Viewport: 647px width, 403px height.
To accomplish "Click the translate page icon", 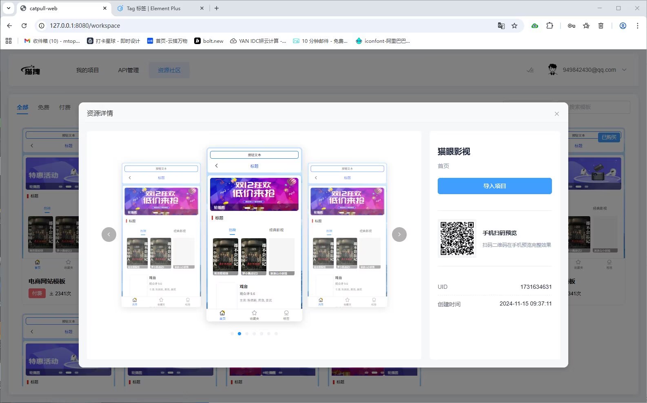I will pyautogui.click(x=501, y=26).
